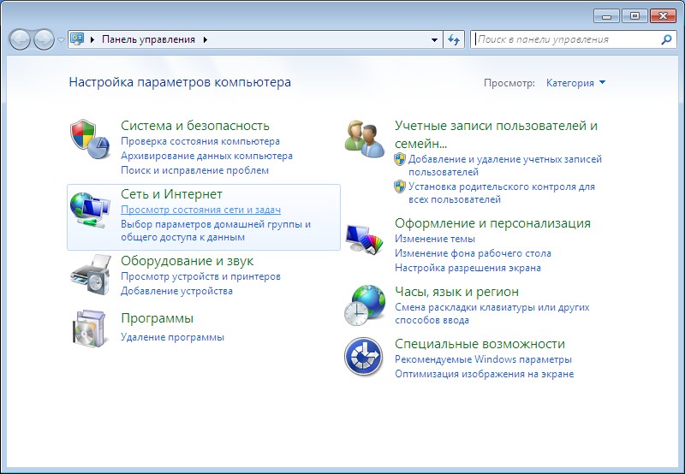This screenshot has height=474, width=685.
Task: Open the user accounts people icon
Action: coord(365,139)
